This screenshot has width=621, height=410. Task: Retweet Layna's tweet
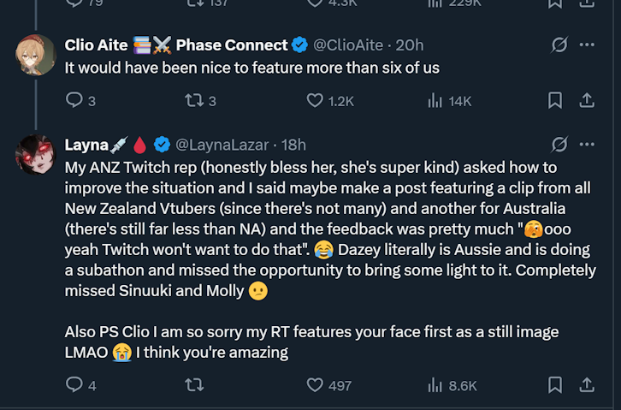[x=194, y=385]
